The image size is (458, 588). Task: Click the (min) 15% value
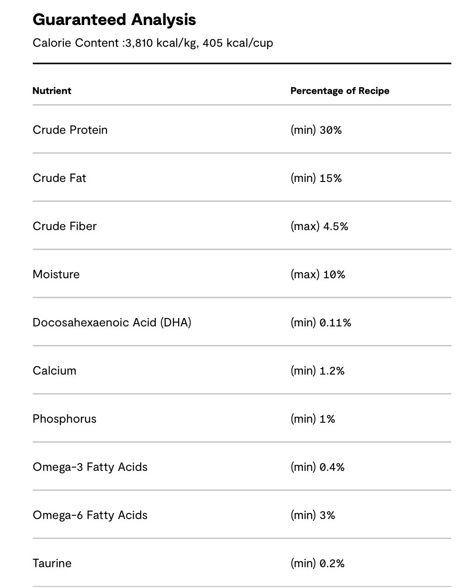pos(316,178)
